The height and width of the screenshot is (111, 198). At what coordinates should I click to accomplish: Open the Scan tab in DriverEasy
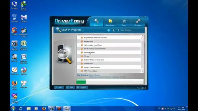tap(96, 22)
